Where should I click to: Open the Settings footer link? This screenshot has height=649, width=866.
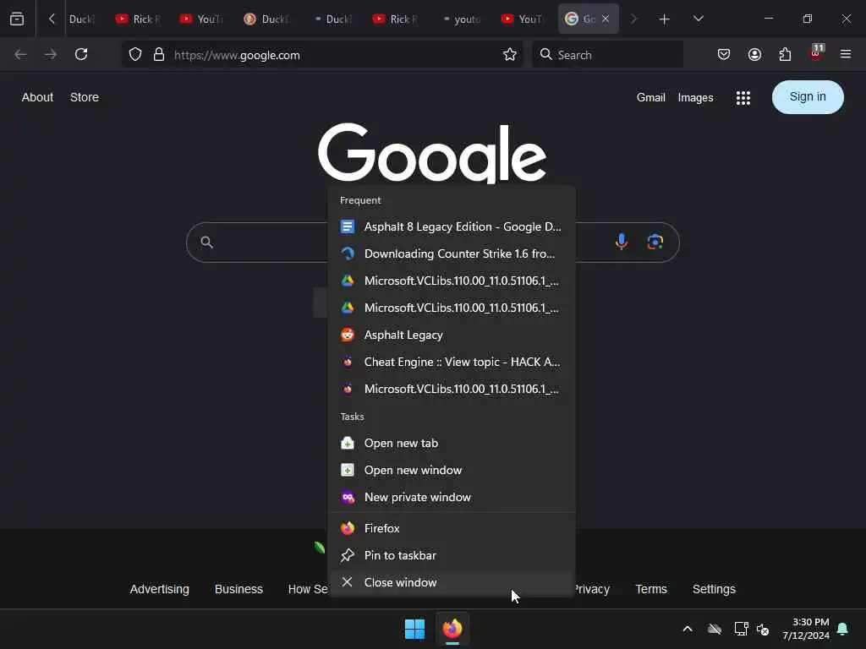[714, 589]
